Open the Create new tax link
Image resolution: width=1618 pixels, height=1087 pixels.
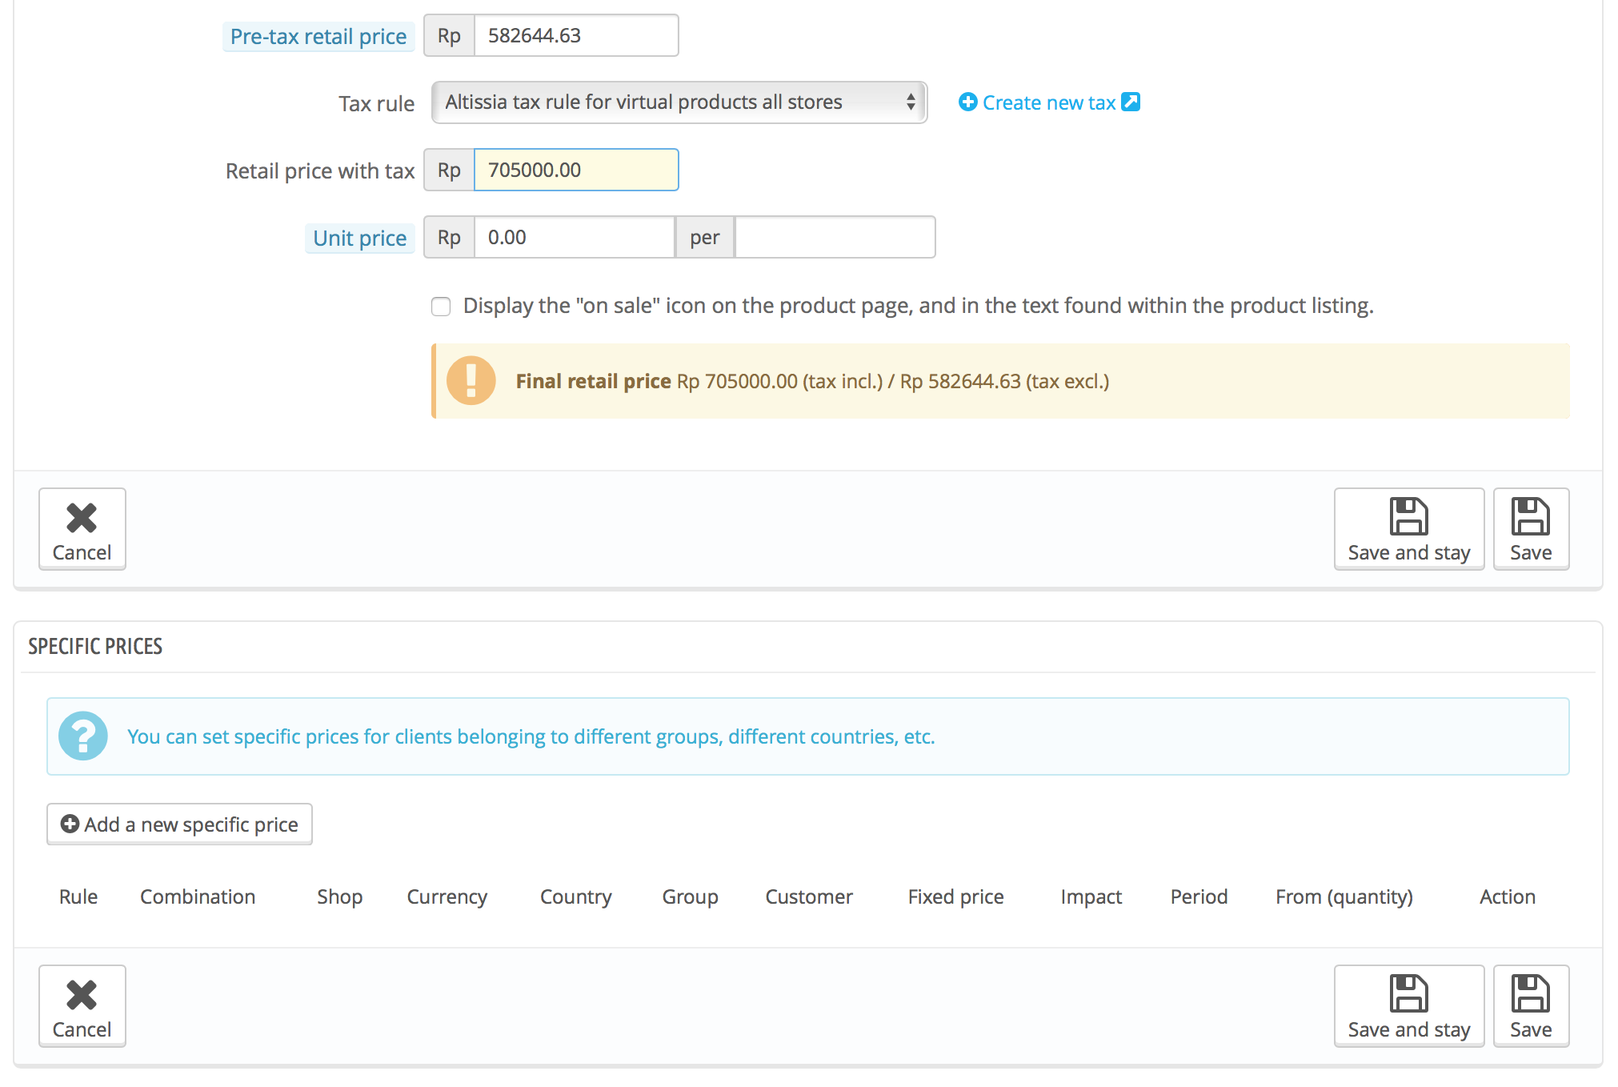(1048, 102)
